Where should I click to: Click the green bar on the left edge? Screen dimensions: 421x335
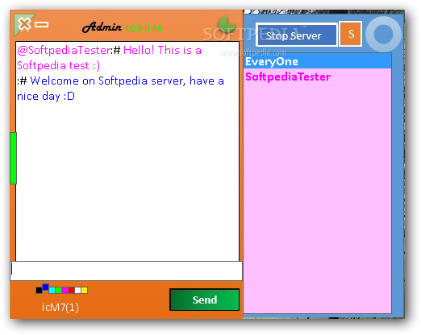[13, 158]
